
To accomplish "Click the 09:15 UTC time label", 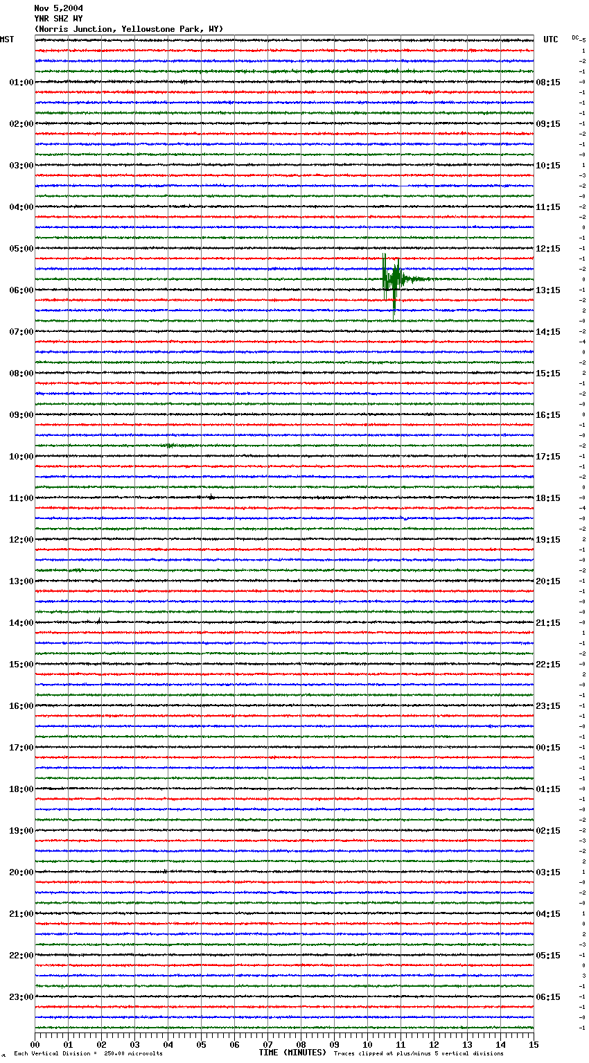I will pos(548,124).
